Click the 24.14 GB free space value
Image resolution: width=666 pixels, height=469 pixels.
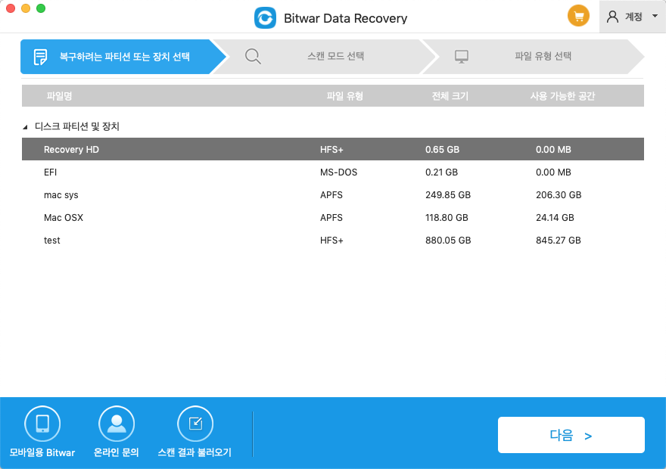point(555,217)
